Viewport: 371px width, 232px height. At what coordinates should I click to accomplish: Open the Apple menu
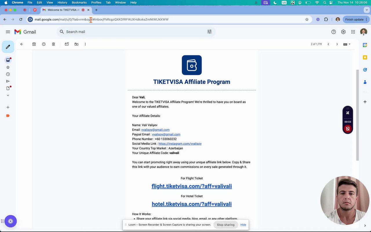click(6, 2)
